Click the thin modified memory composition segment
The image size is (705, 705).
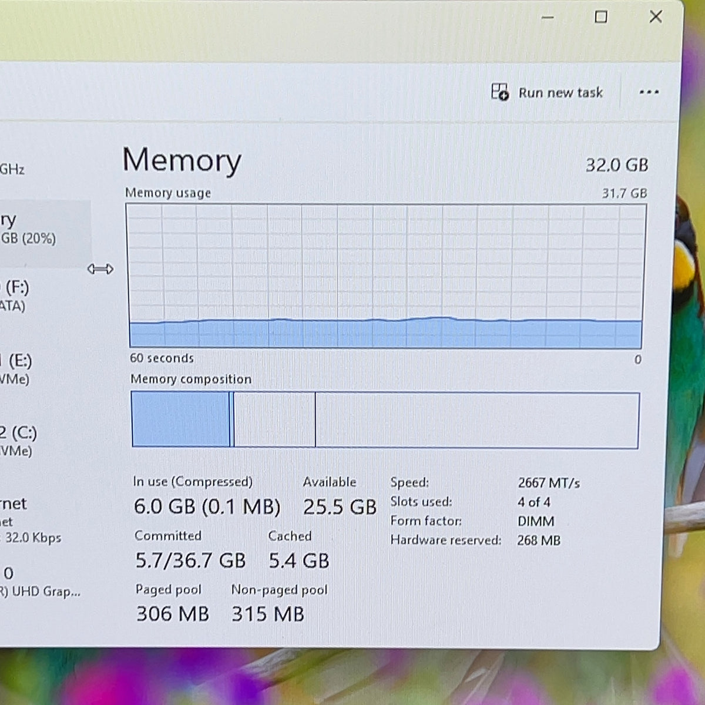pos(232,419)
